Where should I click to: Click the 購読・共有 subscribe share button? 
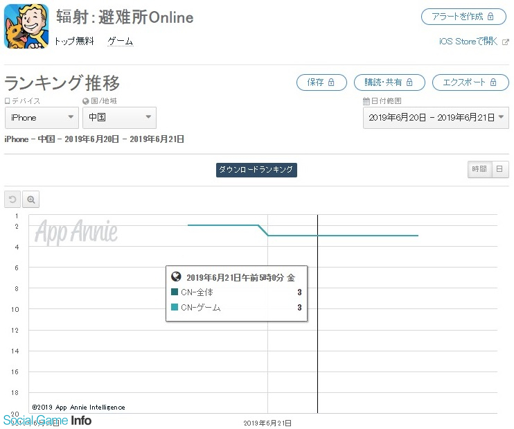tap(389, 82)
